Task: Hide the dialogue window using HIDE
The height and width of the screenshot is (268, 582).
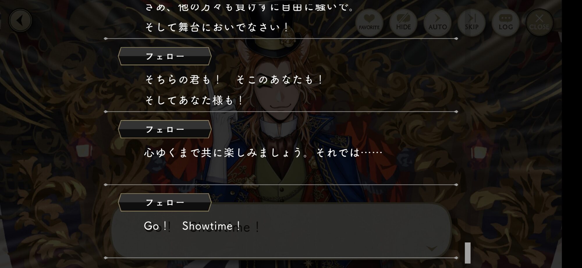Action: (x=403, y=23)
